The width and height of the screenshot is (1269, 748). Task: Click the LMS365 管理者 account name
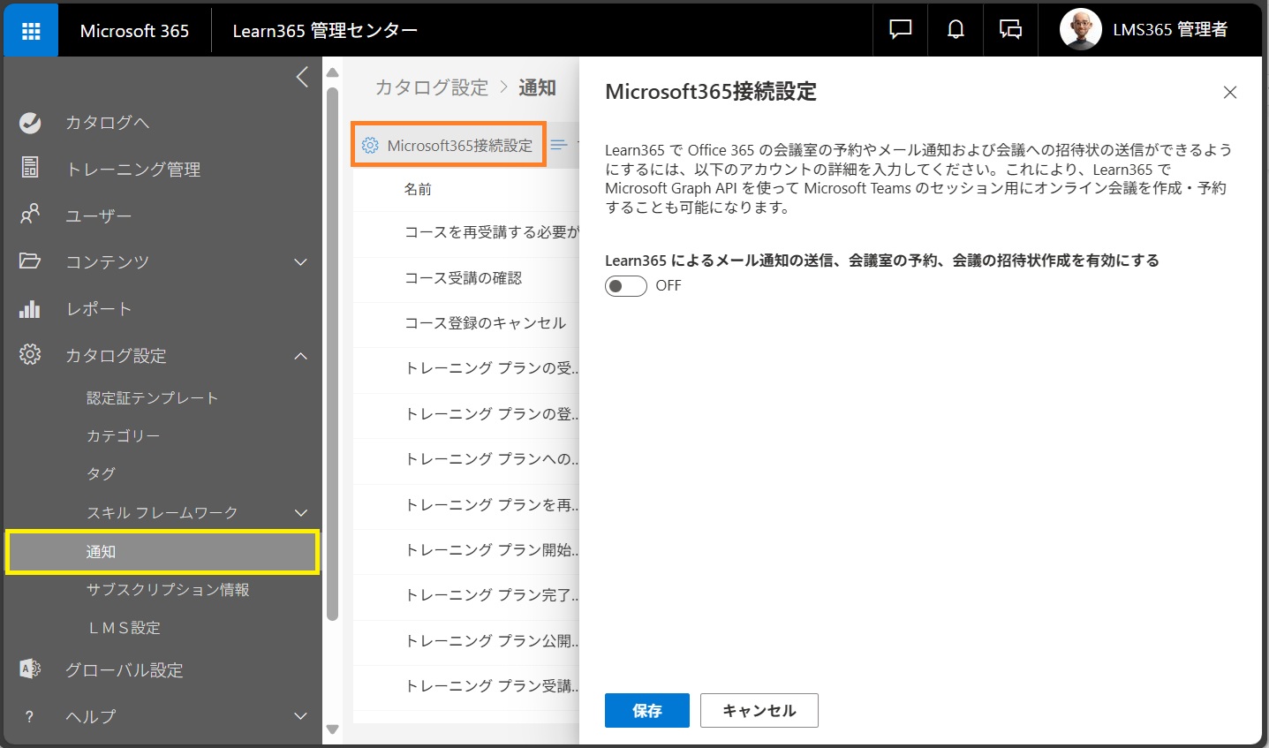click(x=1170, y=30)
